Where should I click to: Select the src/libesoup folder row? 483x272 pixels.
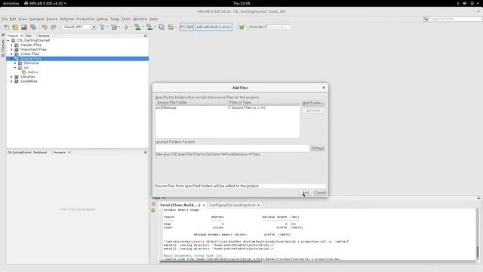(x=227, y=107)
